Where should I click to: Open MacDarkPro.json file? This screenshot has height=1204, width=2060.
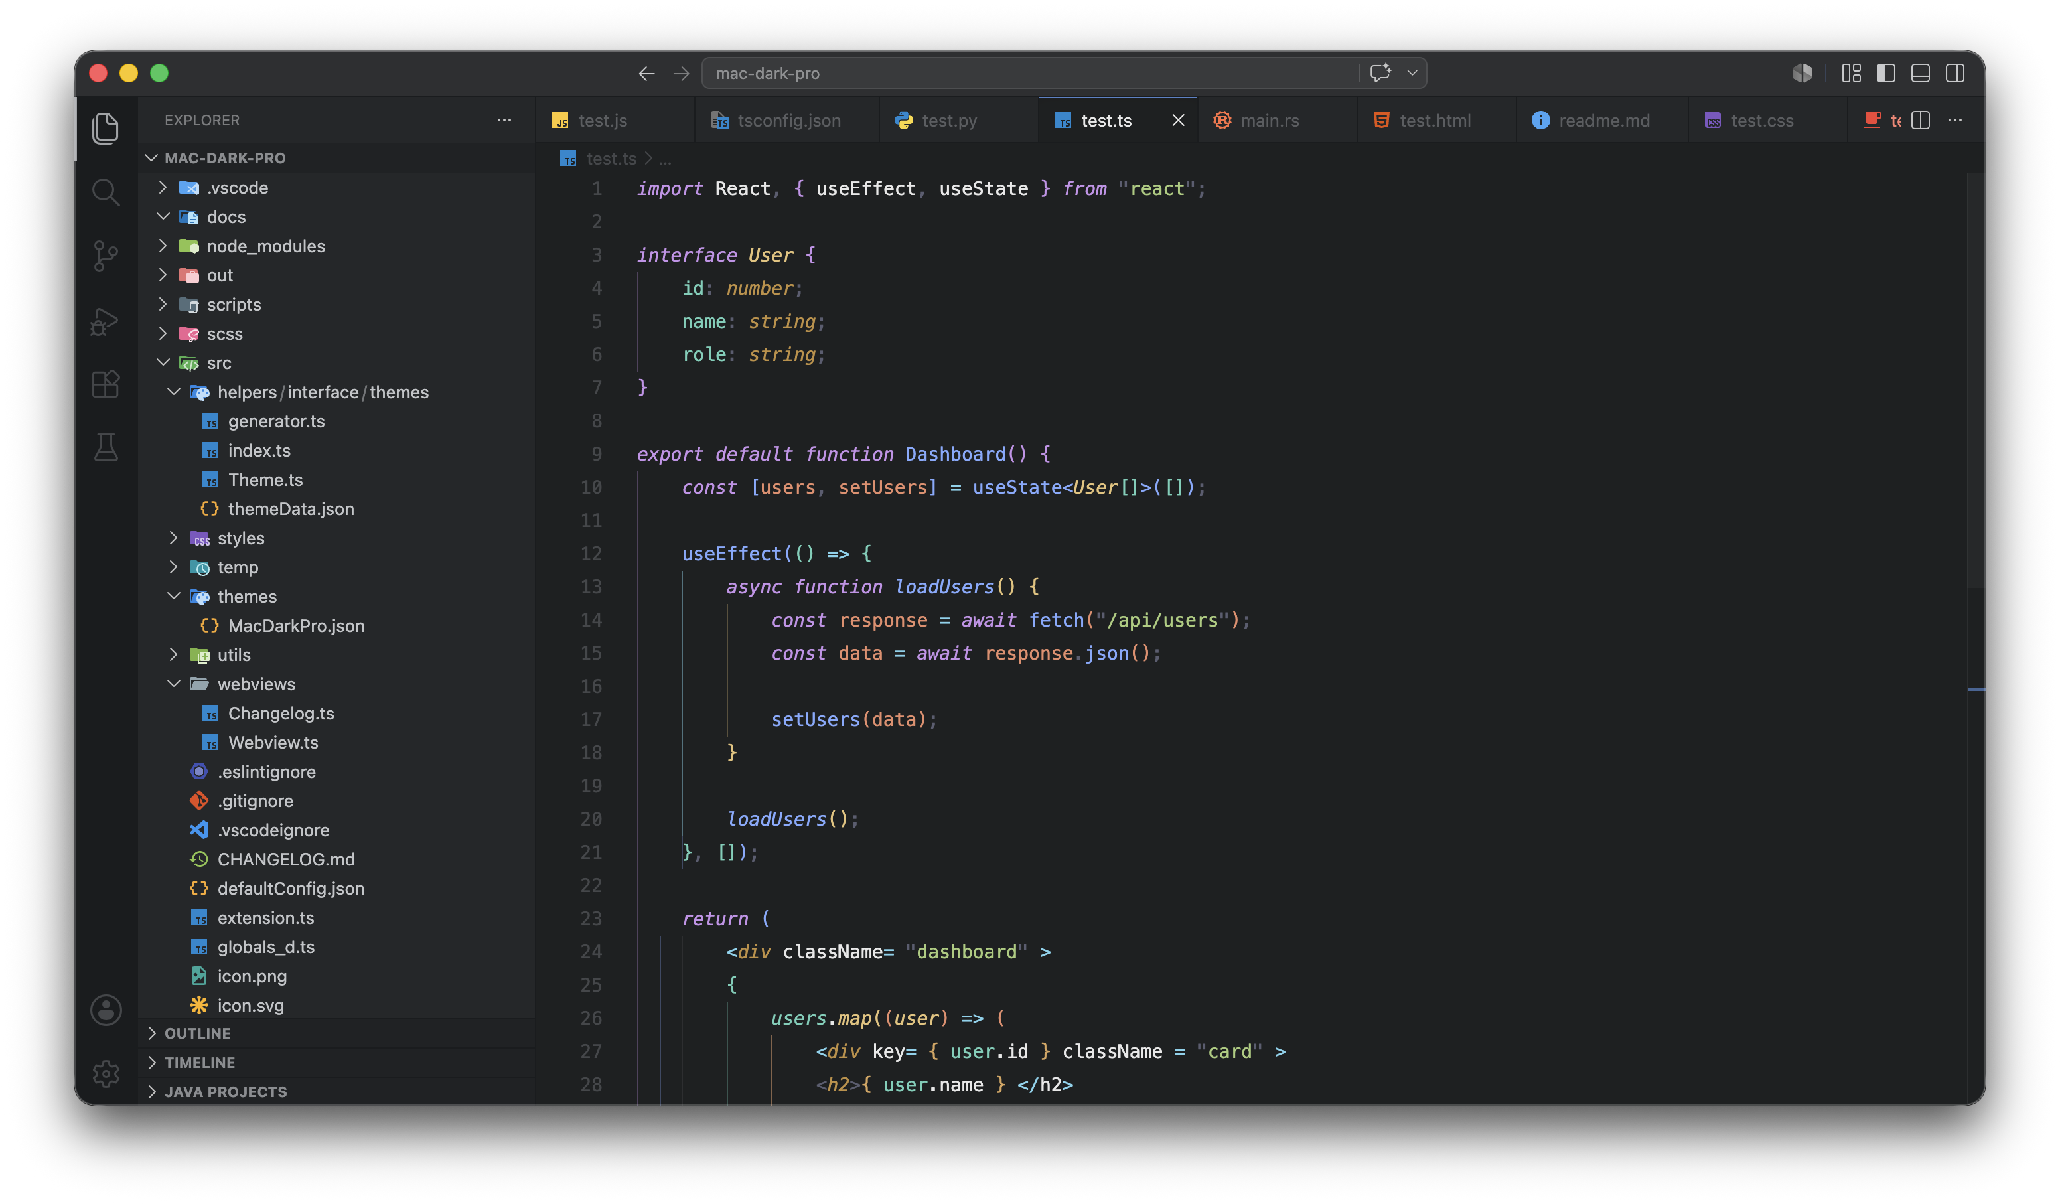coord(336,625)
